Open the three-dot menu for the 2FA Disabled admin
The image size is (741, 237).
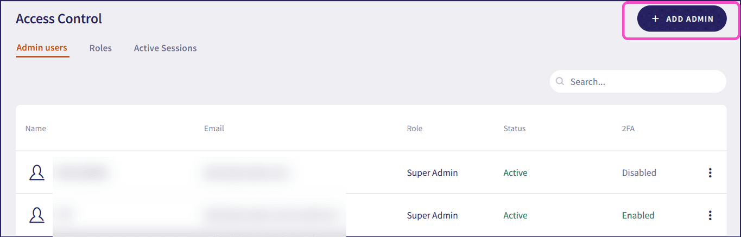point(710,173)
